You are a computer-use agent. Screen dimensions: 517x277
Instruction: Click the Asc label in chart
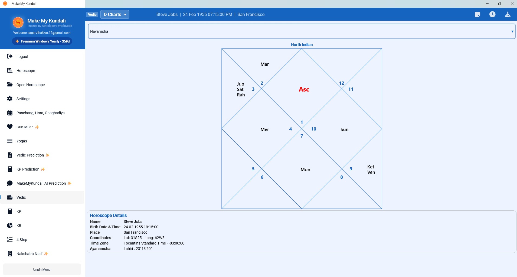(304, 89)
